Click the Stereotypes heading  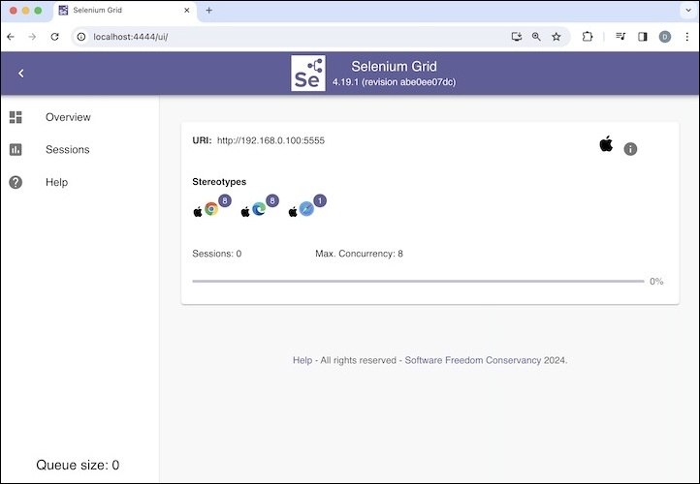(219, 181)
